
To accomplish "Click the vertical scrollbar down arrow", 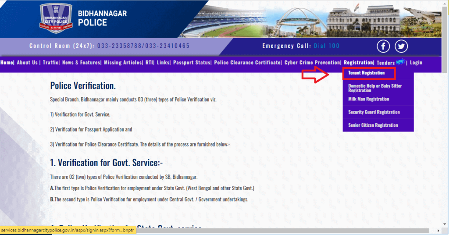I will (445, 224).
